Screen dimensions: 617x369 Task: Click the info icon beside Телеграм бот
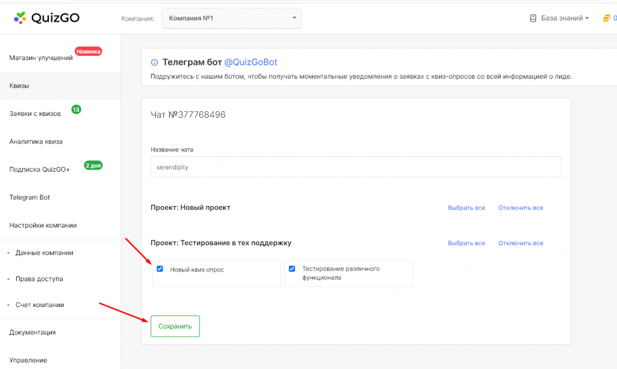154,63
